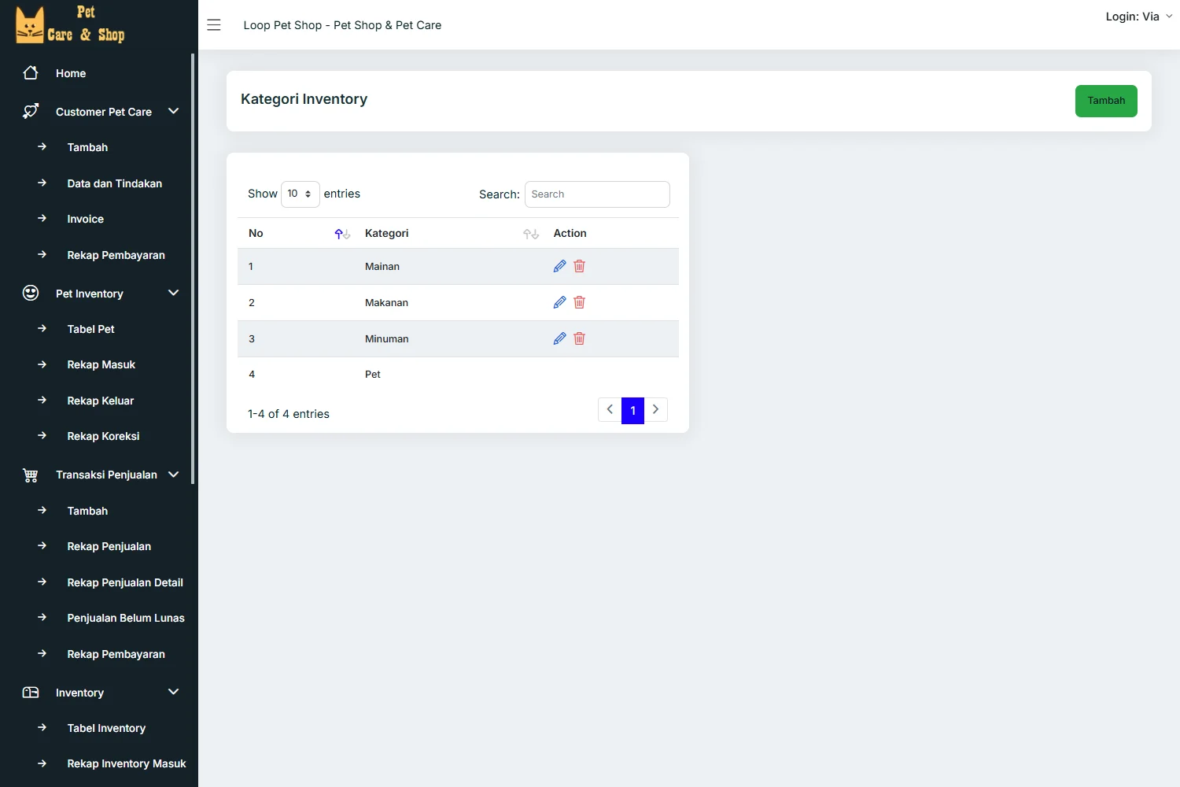Open the Show entries count dropdown
The height and width of the screenshot is (787, 1180).
(301, 194)
